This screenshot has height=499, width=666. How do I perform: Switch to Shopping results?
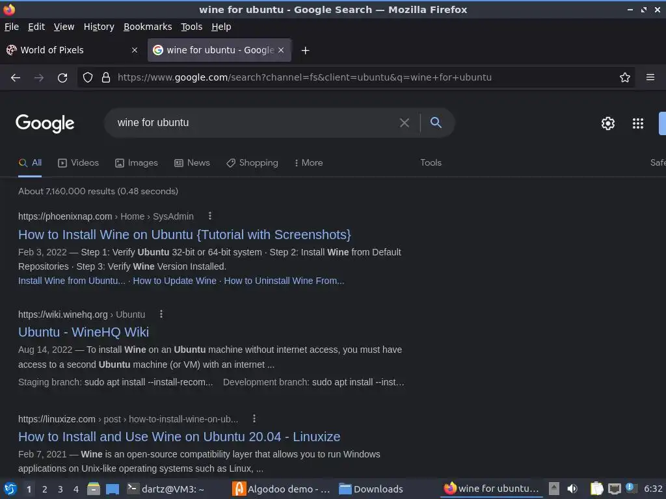pyautogui.click(x=252, y=162)
